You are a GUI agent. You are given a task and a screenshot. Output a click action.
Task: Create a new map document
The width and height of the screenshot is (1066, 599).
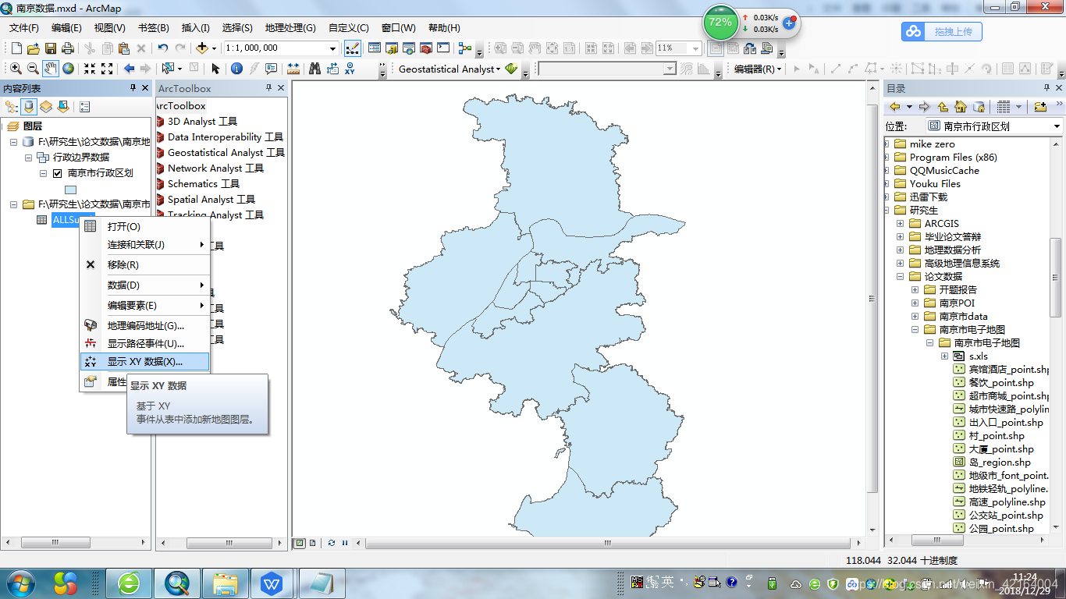click(x=15, y=48)
